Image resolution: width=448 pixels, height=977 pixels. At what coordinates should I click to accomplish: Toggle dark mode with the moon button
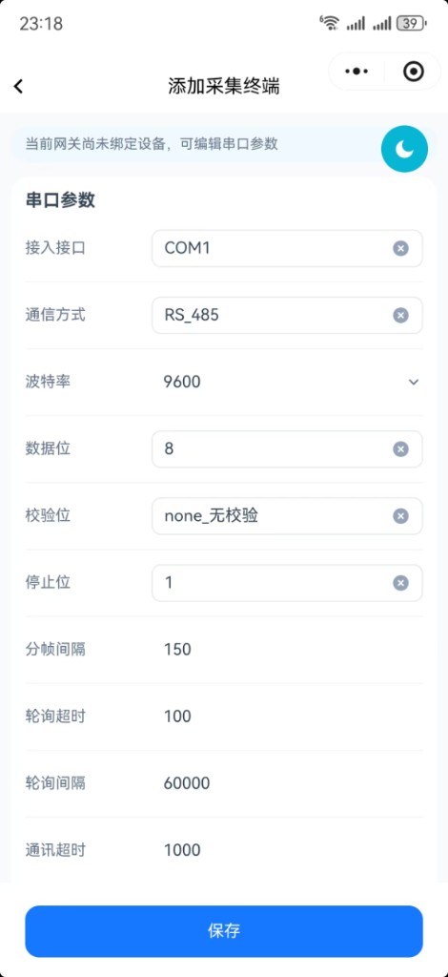pyautogui.click(x=404, y=148)
